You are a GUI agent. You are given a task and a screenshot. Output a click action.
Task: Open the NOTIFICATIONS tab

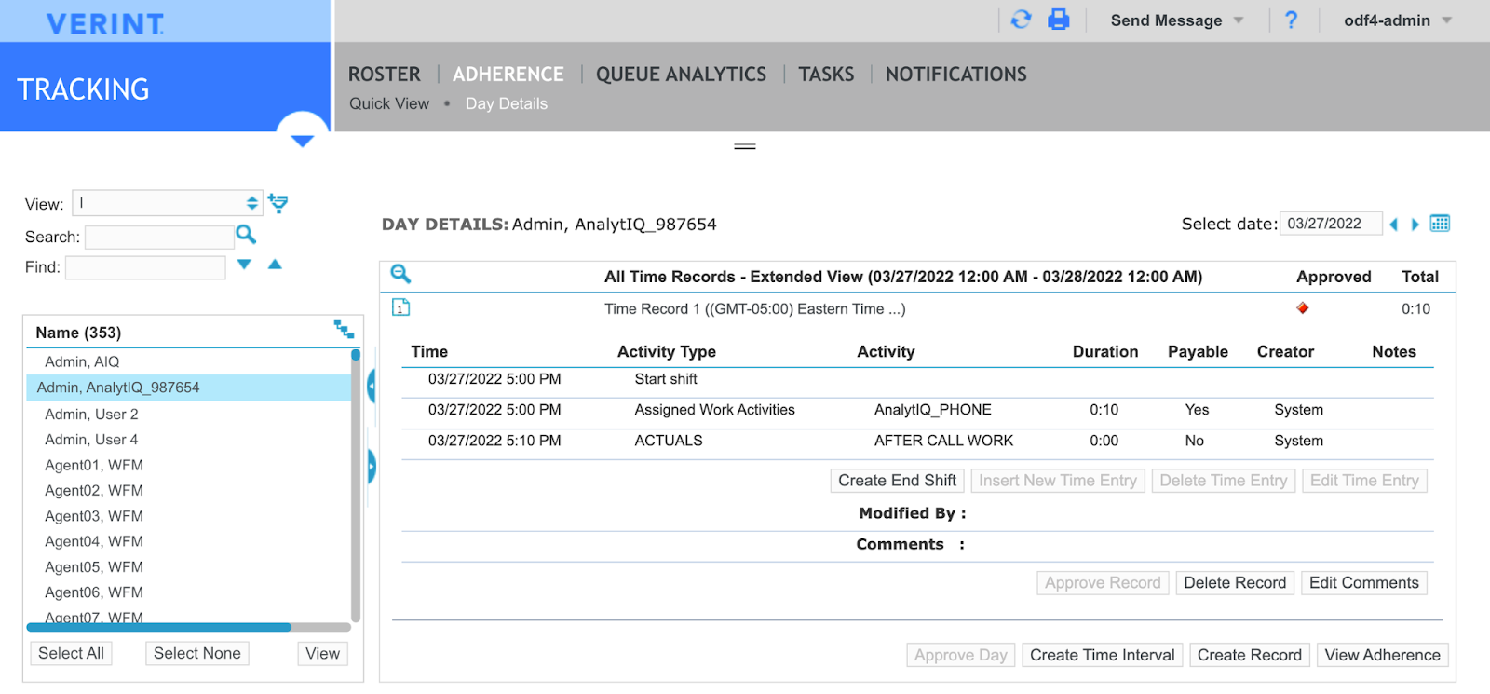[956, 75]
